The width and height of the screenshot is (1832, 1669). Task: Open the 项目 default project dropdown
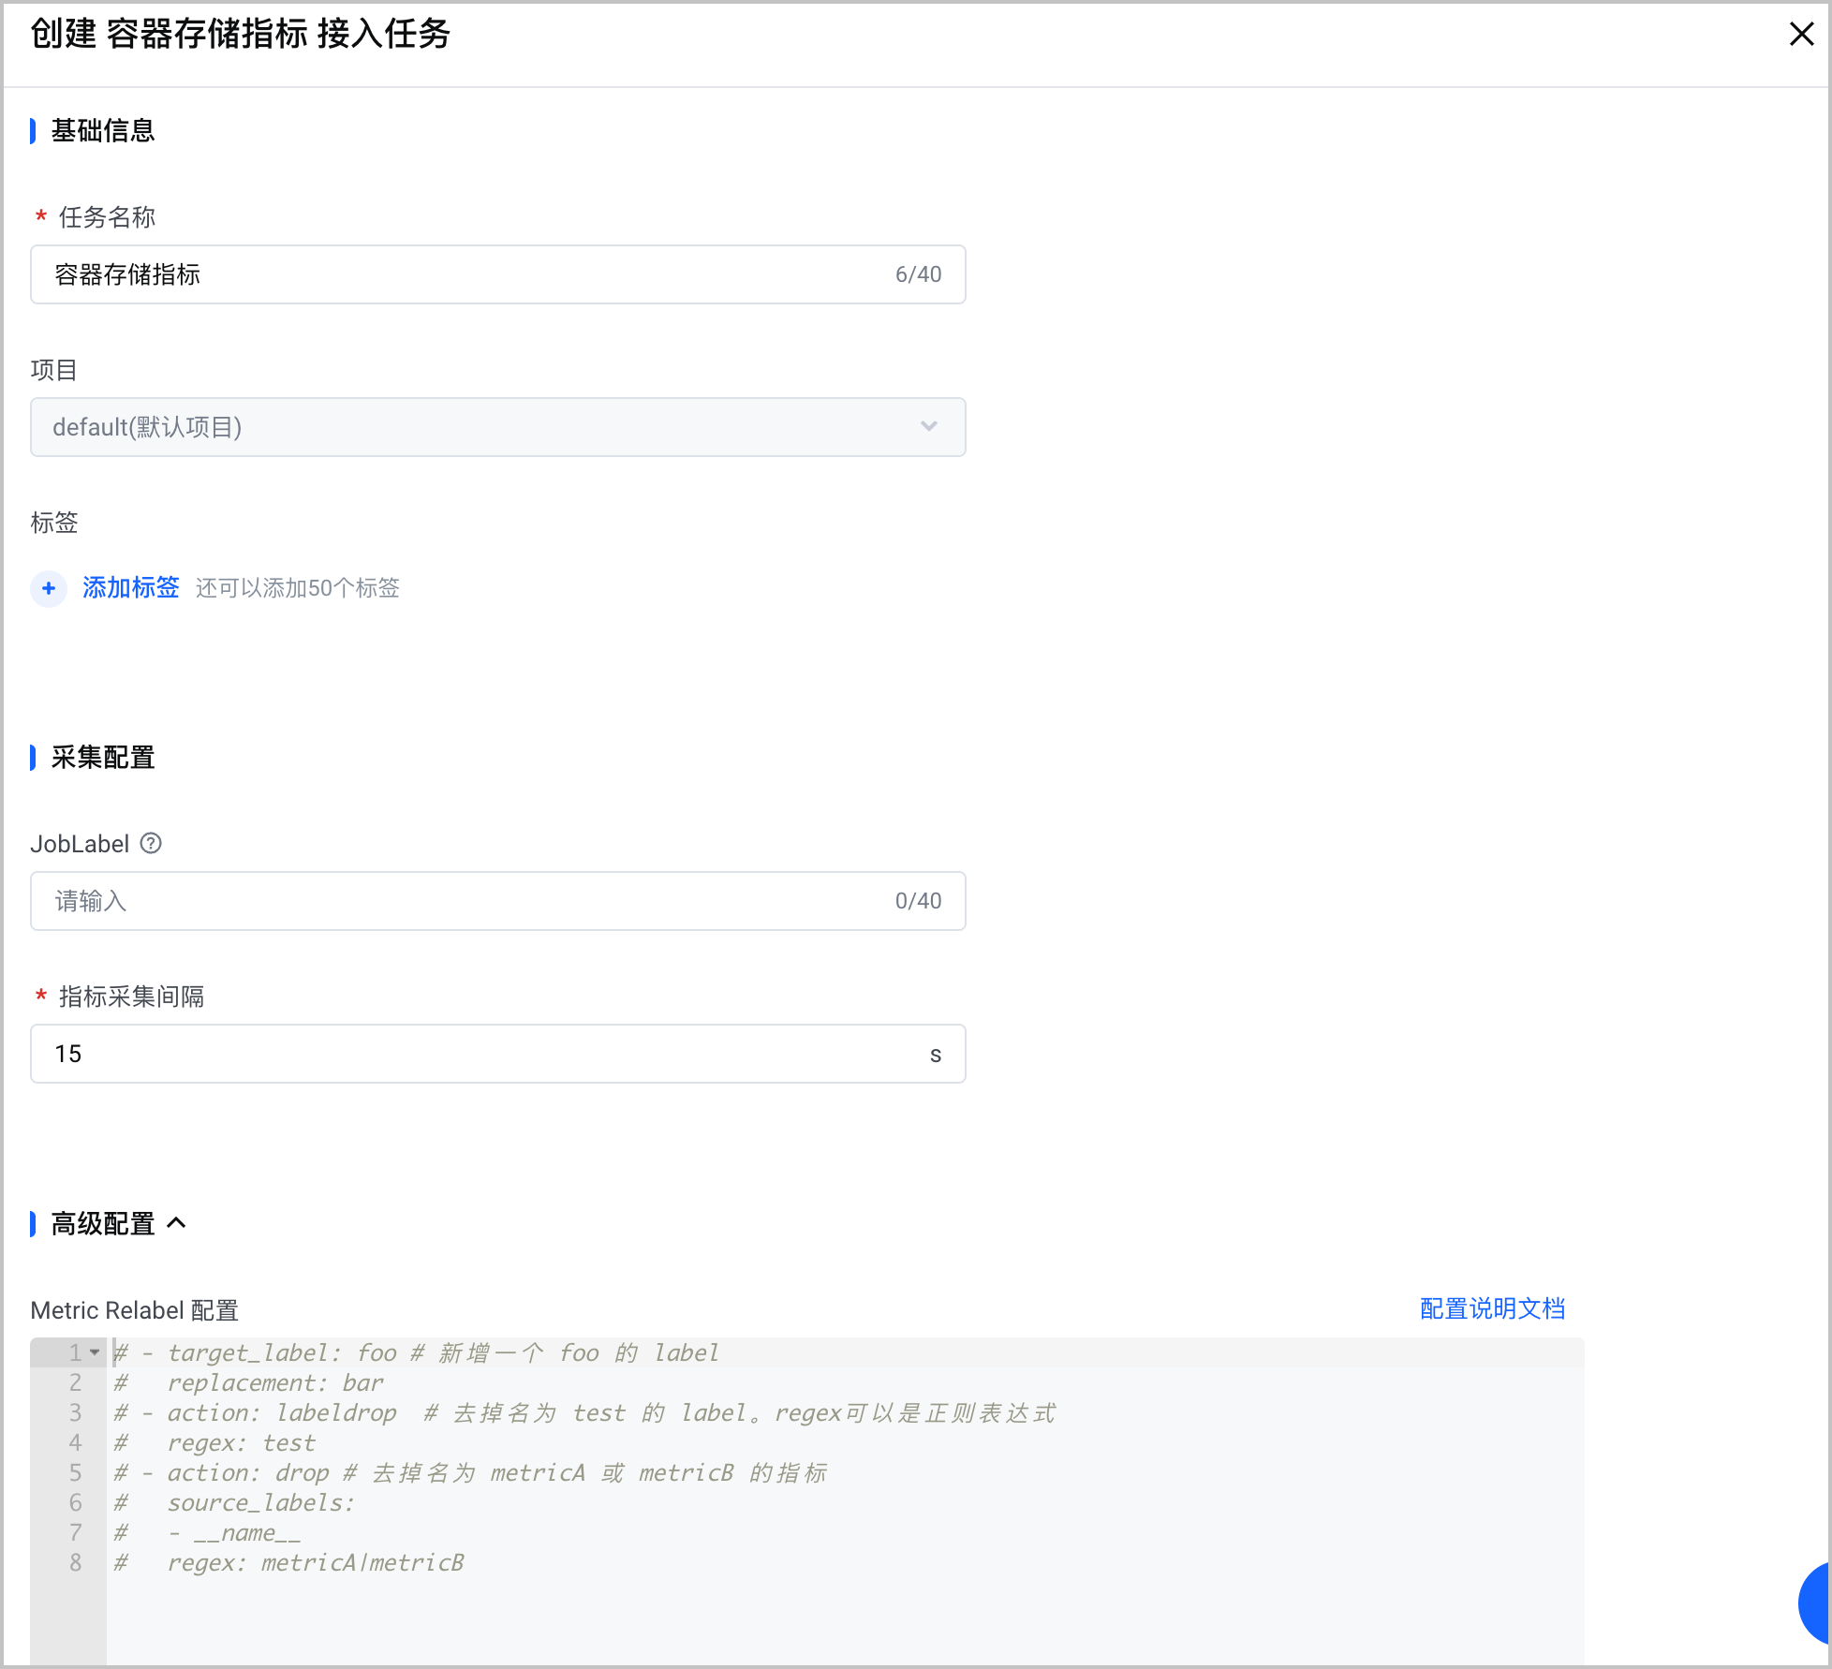click(x=498, y=427)
